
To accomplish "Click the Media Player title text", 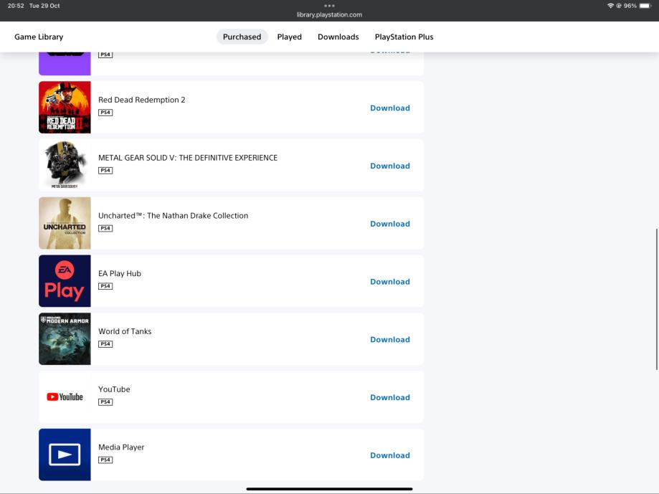I will tap(121, 447).
